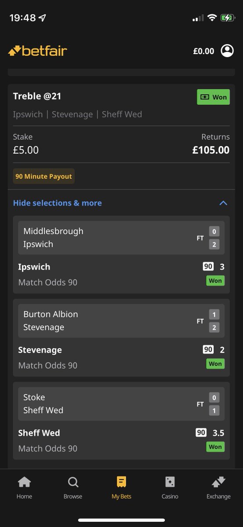243x527 pixels.
Task: Tap the Betfair logo
Action: 38,51
